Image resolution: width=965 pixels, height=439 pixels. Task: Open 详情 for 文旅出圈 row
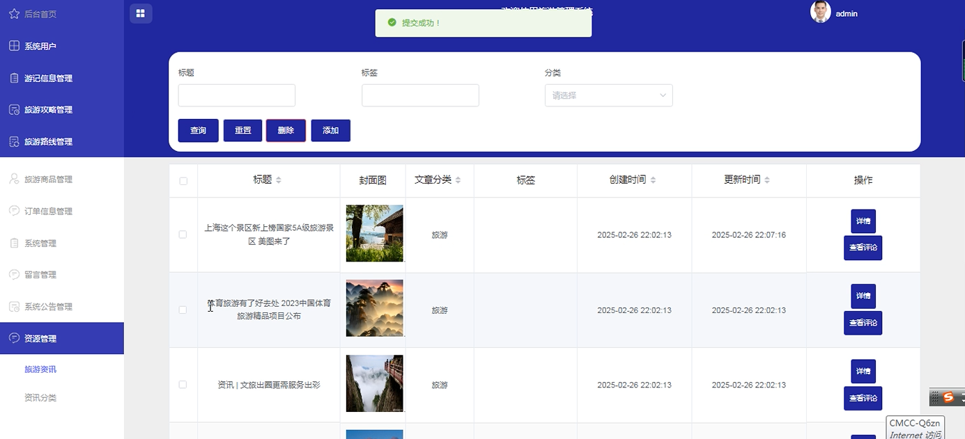(x=863, y=372)
